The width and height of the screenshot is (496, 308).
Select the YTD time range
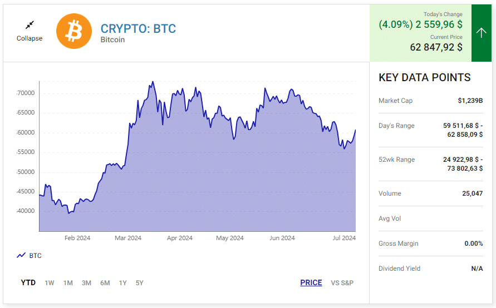(x=28, y=283)
